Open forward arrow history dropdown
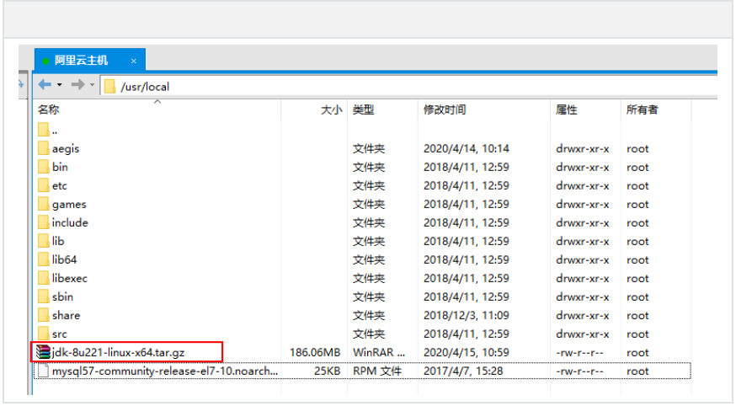The width and height of the screenshot is (736, 406). pyautogui.click(x=92, y=85)
